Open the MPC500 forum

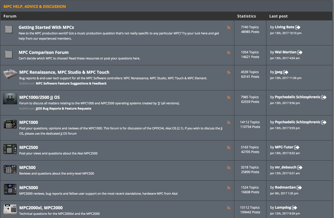[27, 167]
